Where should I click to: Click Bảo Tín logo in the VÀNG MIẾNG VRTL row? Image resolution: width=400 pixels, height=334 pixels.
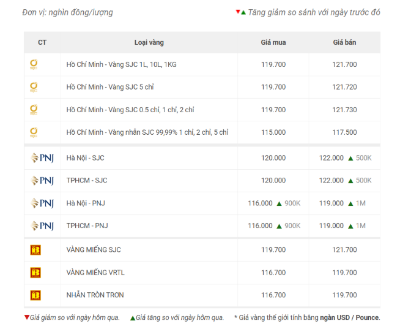(x=35, y=273)
